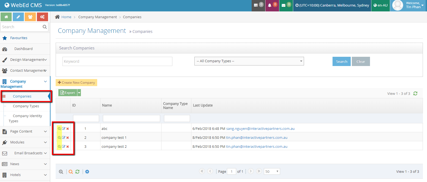Image resolution: width=427 pixels, height=182 pixels.
Task: Open the DashBoard menu item
Action: (23, 49)
